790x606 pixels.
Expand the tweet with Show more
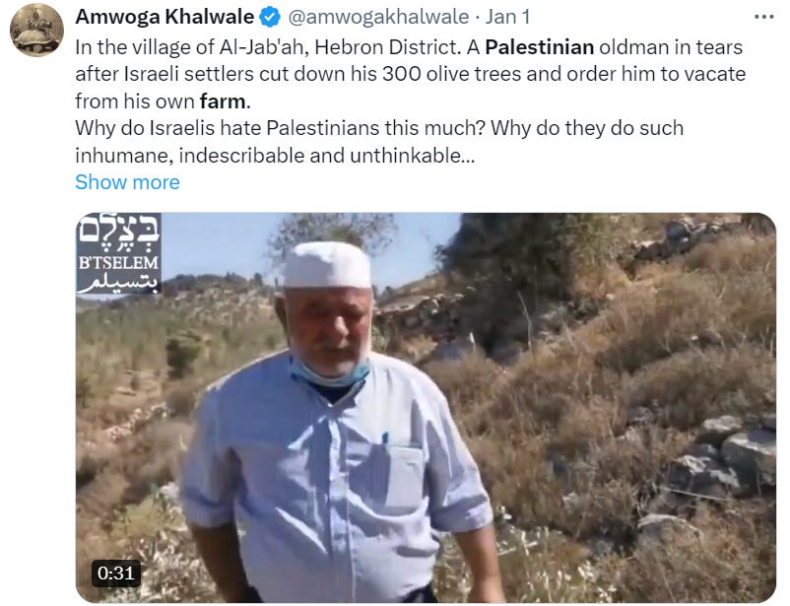point(127,182)
